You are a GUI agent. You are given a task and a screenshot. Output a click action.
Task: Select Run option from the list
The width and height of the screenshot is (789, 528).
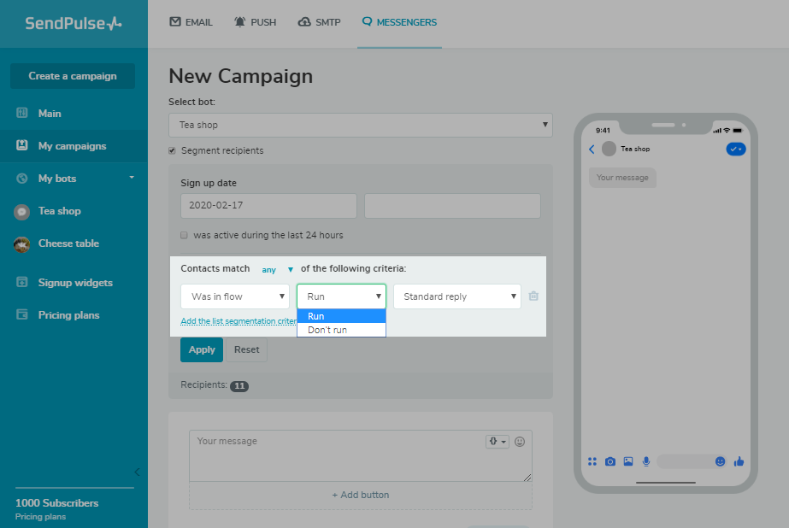point(341,316)
